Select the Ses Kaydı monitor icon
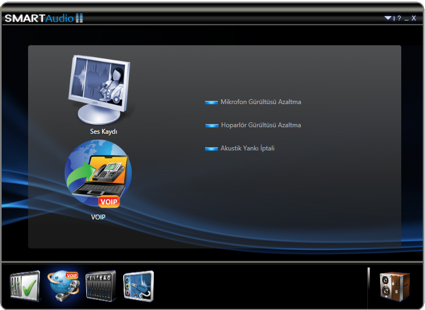Image resolution: width=425 pixels, height=310 pixels. (99, 89)
